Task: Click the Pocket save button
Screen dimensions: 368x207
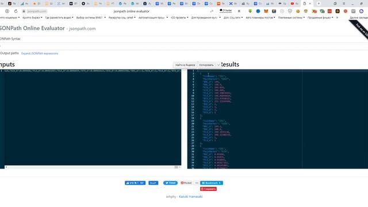Action: 186,183
